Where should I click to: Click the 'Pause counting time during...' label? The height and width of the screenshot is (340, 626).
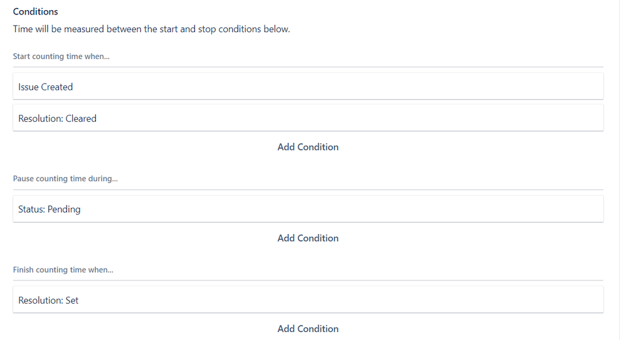(65, 179)
